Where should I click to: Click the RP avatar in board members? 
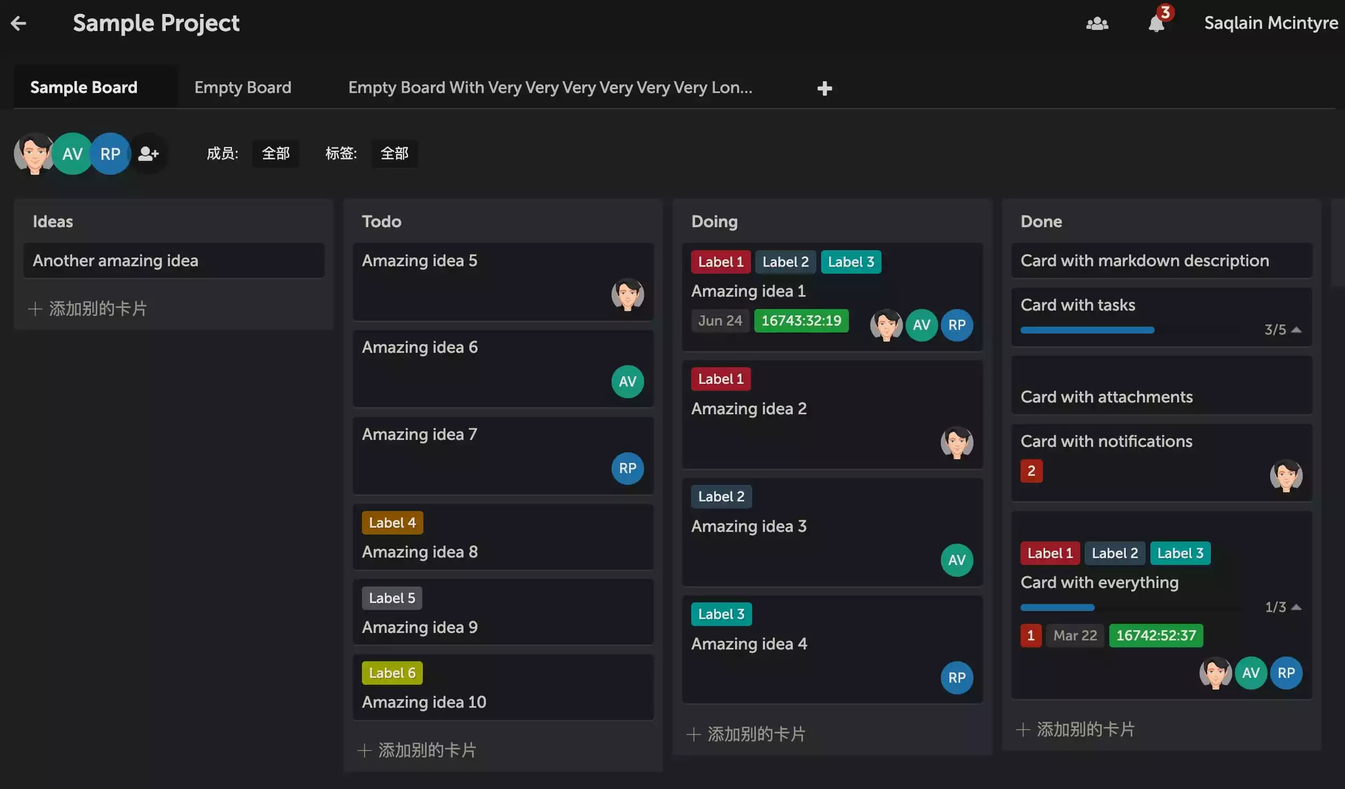[x=110, y=154]
